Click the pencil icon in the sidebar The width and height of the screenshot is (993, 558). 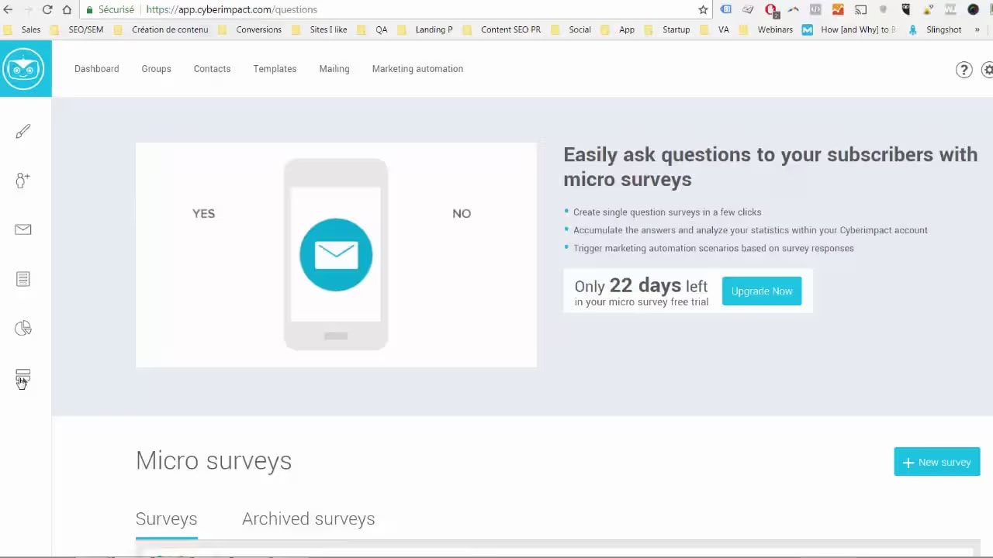tap(23, 132)
